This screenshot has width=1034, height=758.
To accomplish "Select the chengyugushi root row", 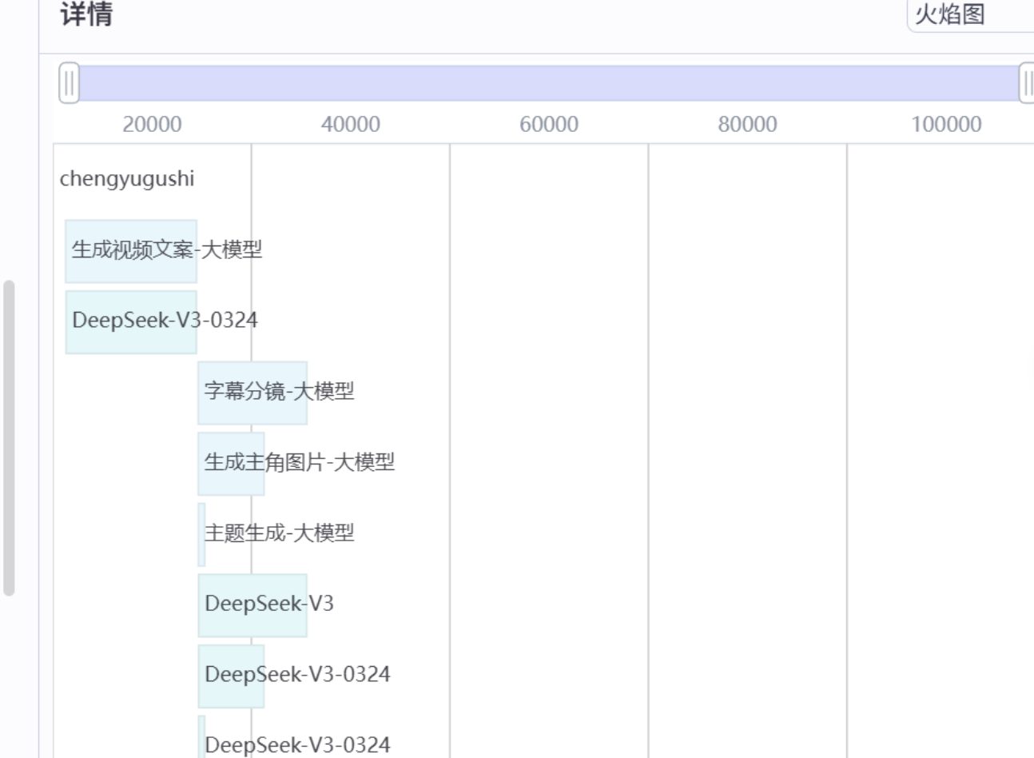I will tap(127, 178).
